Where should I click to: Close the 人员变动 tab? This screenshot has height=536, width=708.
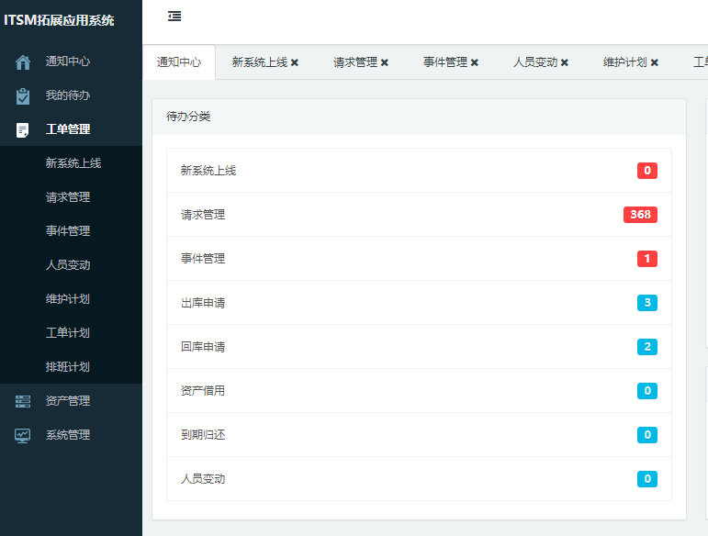[x=564, y=62]
